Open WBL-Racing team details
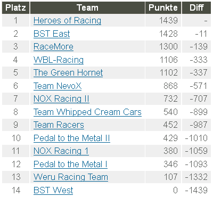Viewport: 213px width, 197px height. pos(59,60)
